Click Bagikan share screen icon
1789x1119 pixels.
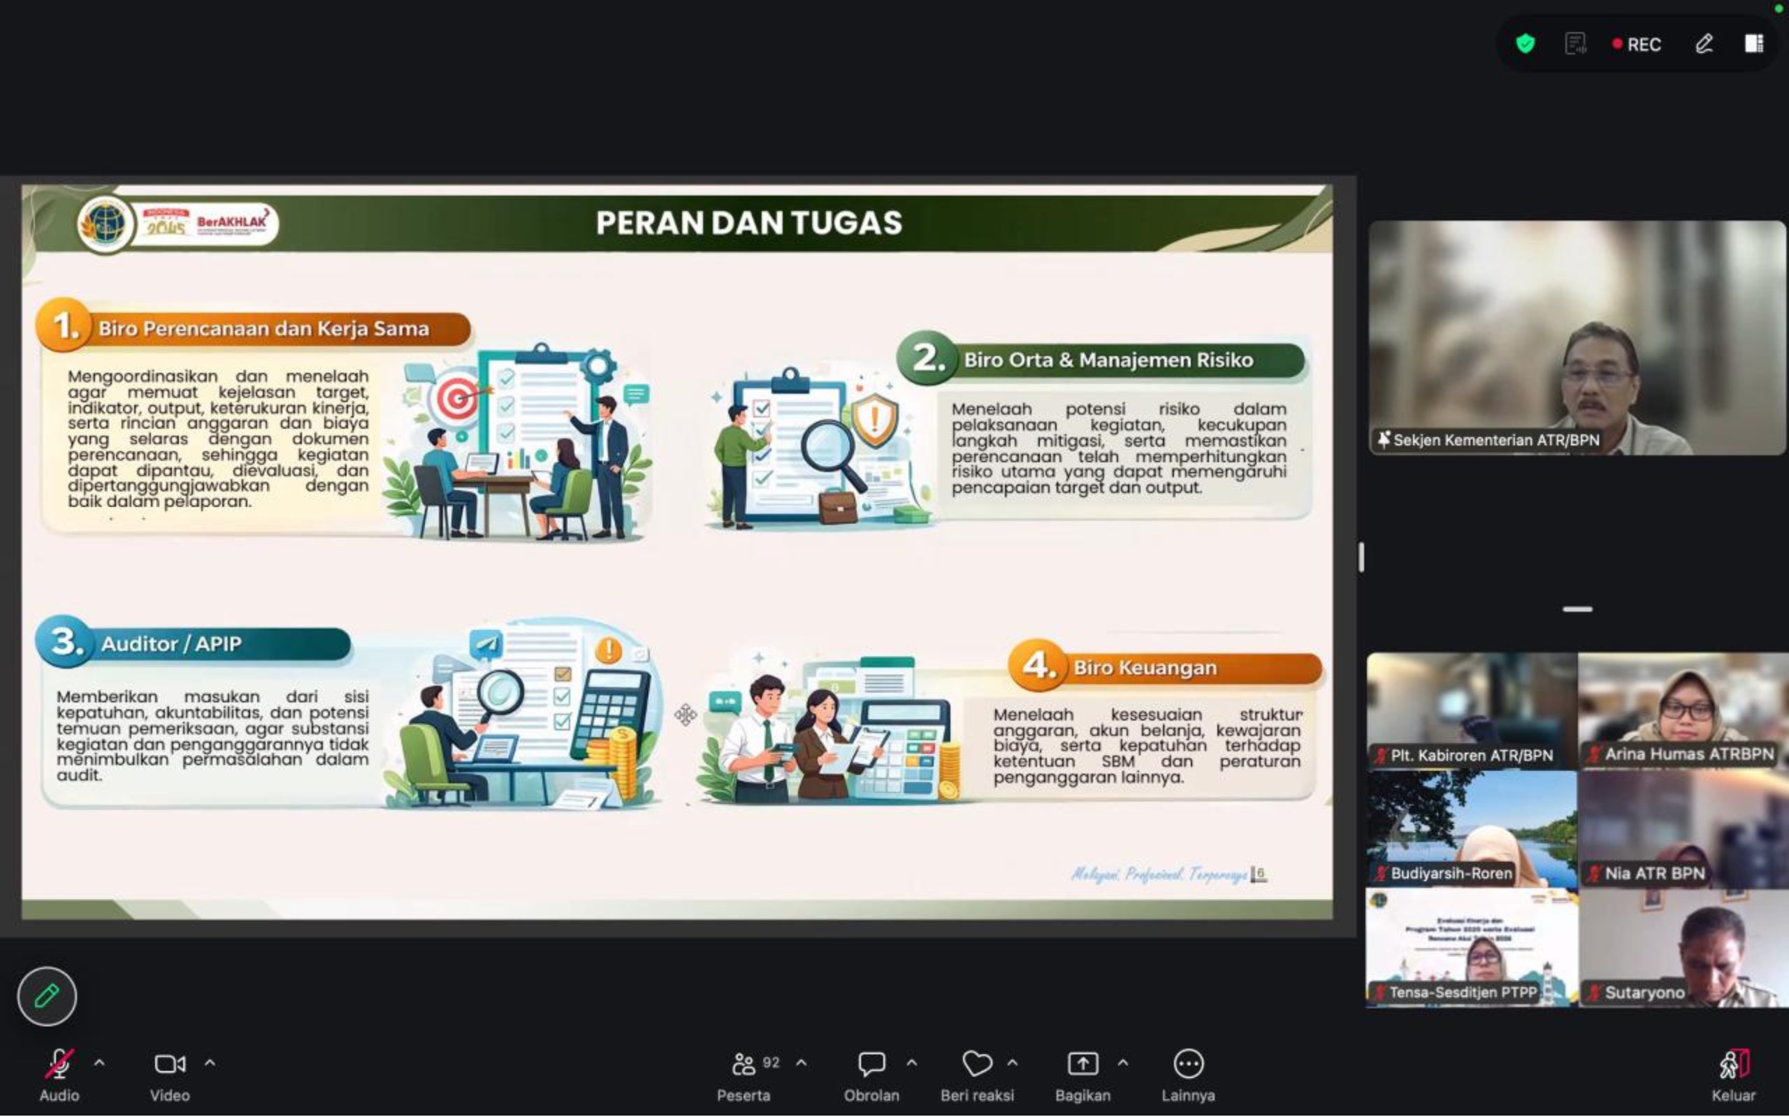click(x=1082, y=1065)
